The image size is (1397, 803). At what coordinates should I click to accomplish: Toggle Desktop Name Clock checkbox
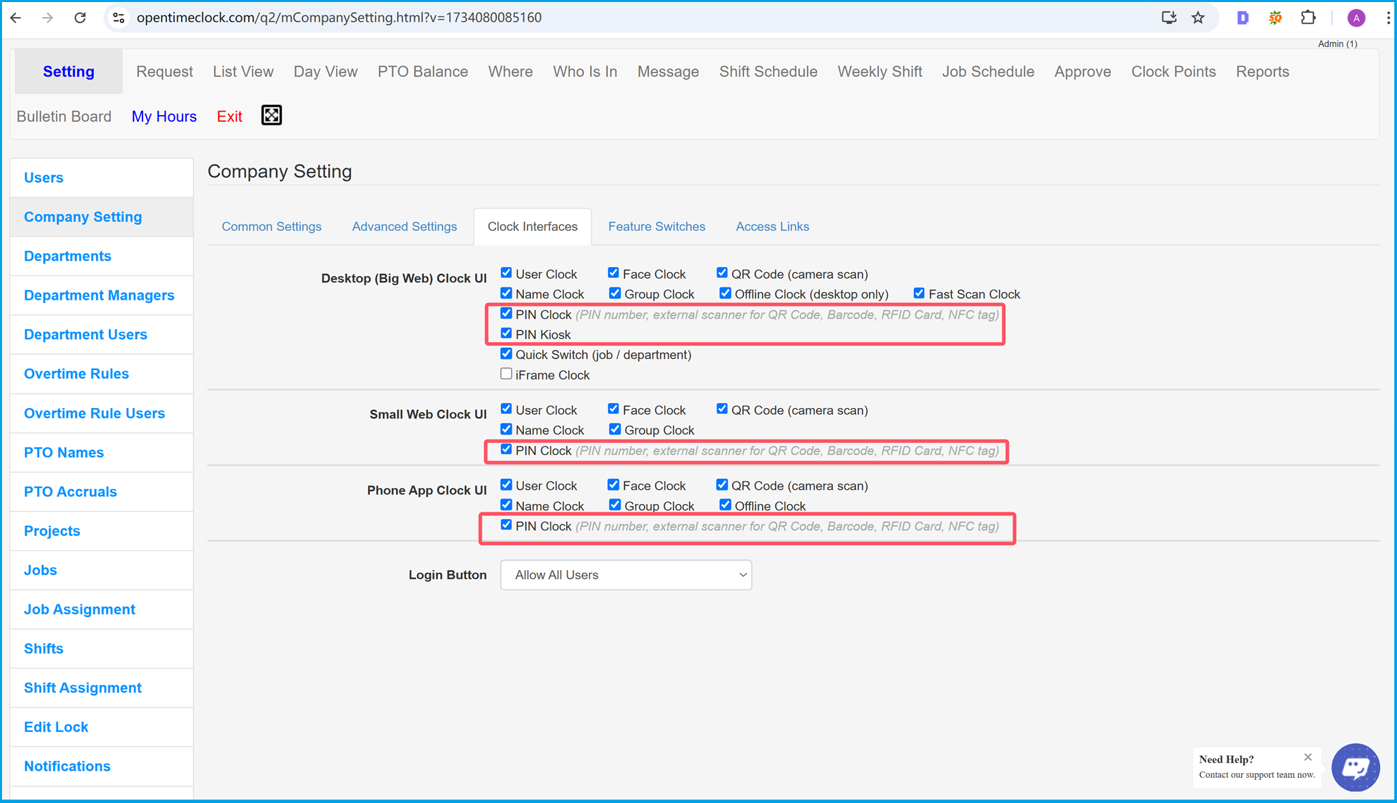pos(506,293)
